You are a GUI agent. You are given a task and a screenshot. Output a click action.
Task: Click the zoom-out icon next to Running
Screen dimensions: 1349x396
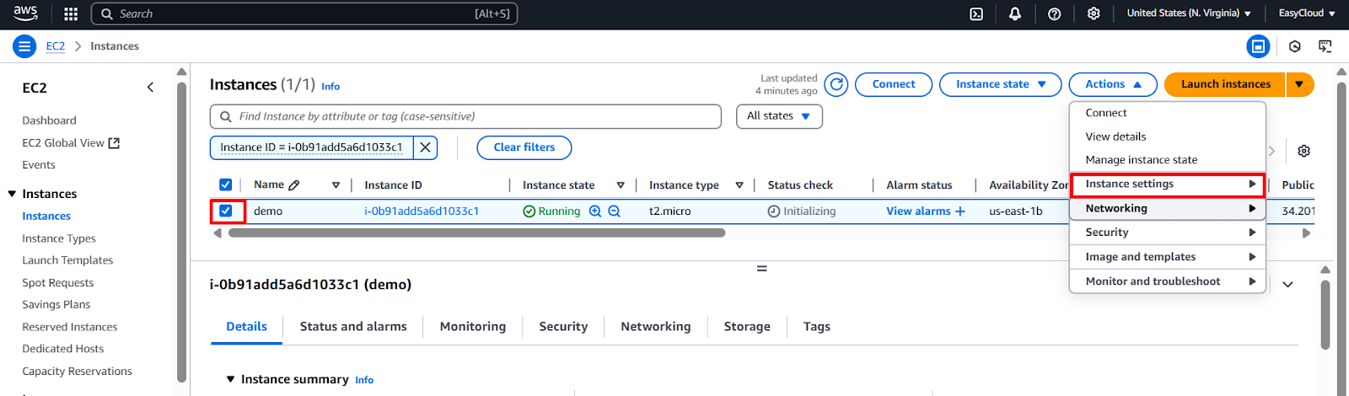point(614,211)
